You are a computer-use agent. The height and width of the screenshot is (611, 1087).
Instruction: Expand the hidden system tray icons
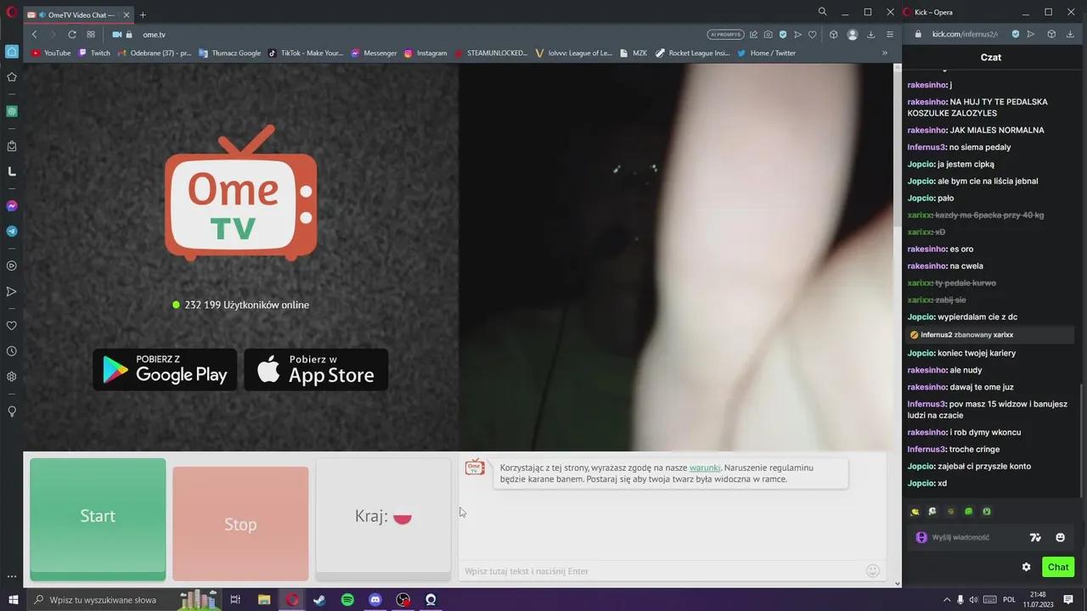point(947,600)
